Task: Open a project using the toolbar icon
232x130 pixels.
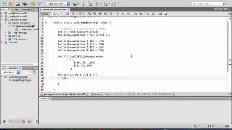Action: coord(18,4)
